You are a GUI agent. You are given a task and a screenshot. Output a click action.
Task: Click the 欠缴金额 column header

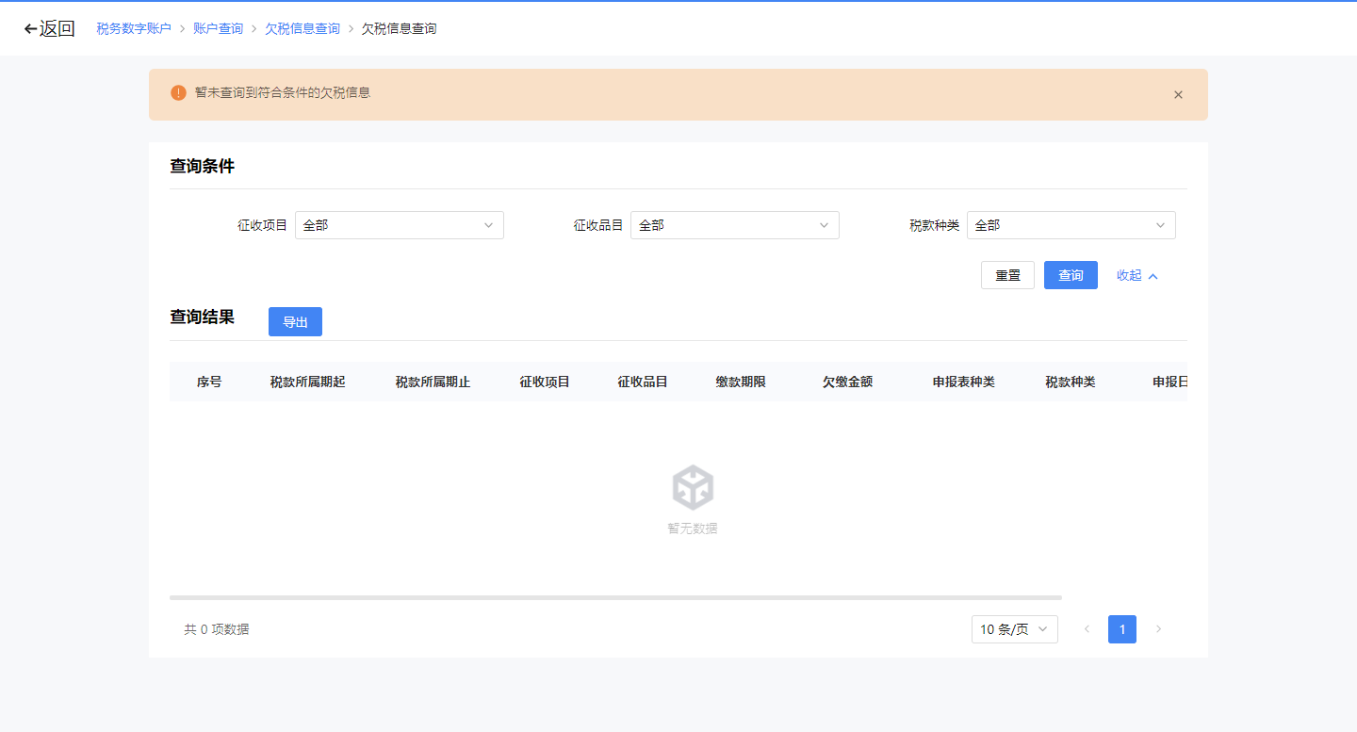tap(847, 382)
